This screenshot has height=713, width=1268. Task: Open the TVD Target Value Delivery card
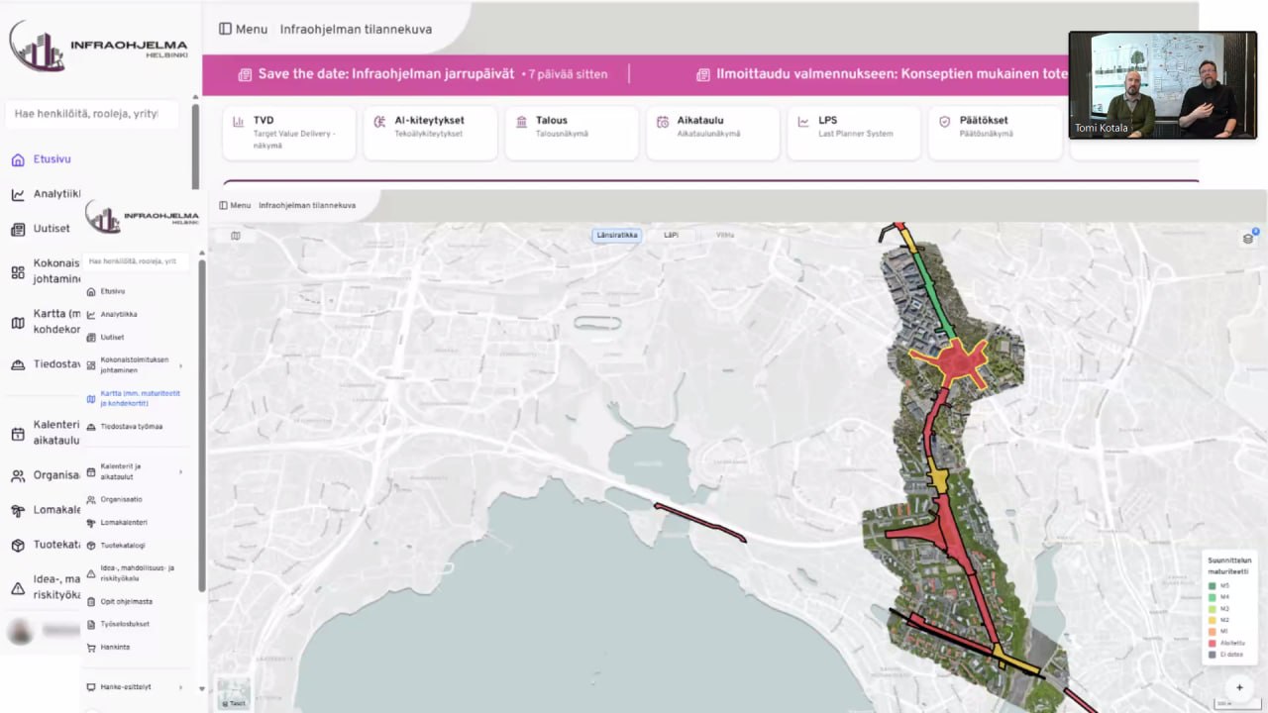(288, 133)
